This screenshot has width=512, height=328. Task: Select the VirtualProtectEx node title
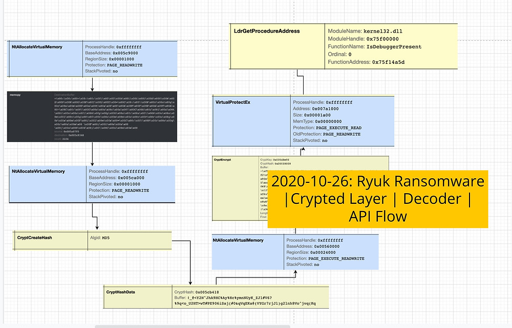pos(233,102)
